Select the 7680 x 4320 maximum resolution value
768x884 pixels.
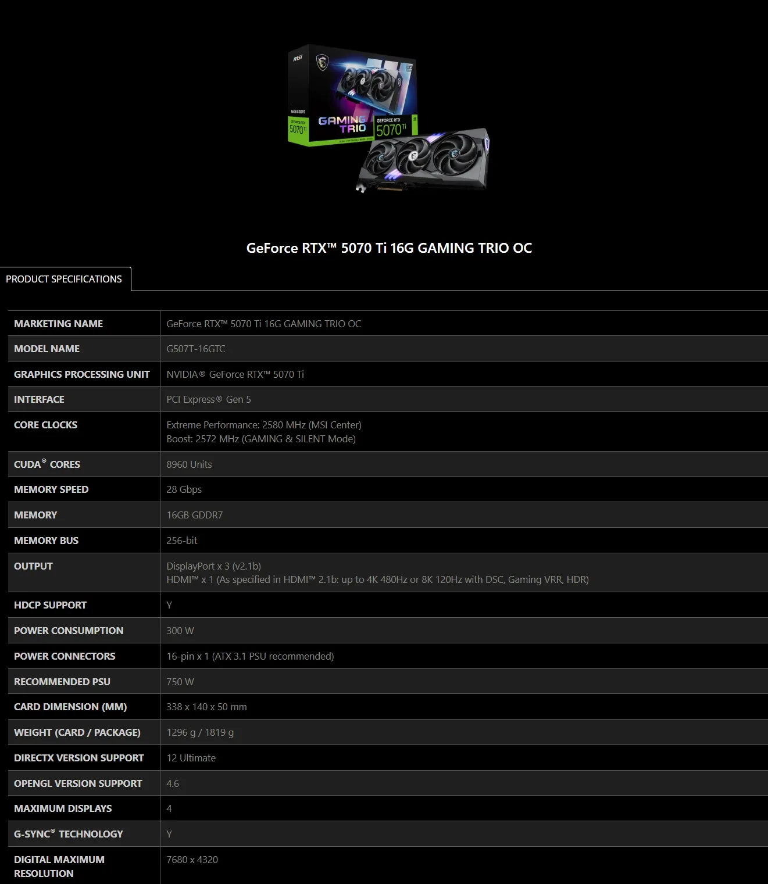tap(192, 860)
